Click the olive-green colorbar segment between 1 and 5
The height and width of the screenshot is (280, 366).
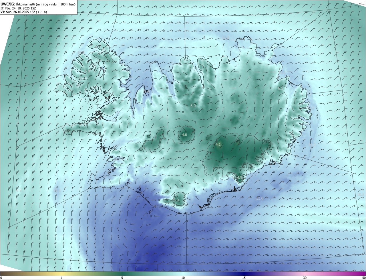(x=91, y=273)
